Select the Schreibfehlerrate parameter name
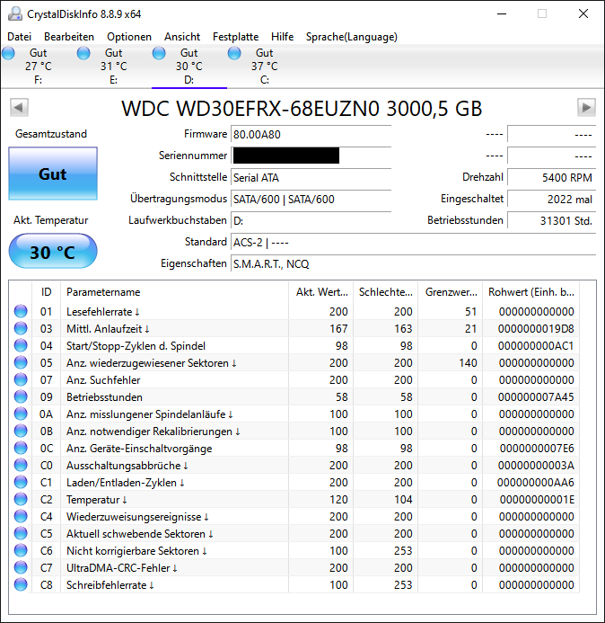This screenshot has width=605, height=623. [x=110, y=585]
